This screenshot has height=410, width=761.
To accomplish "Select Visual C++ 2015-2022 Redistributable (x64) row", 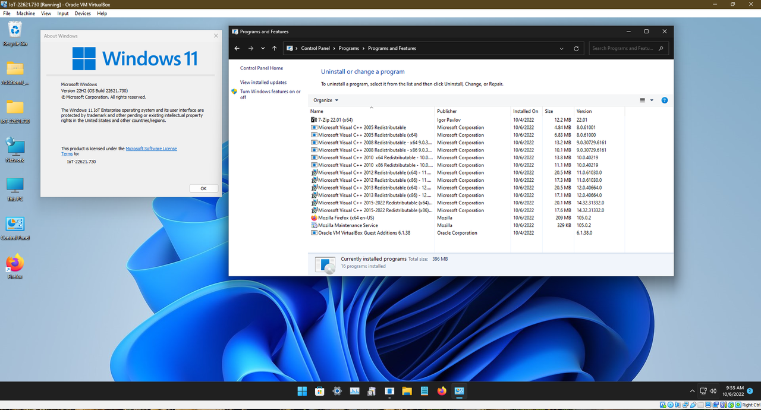I will coord(467,203).
